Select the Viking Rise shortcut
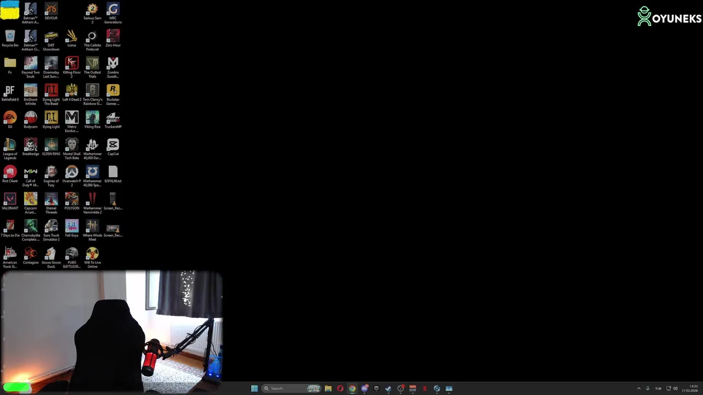The height and width of the screenshot is (395, 703). [x=92, y=120]
